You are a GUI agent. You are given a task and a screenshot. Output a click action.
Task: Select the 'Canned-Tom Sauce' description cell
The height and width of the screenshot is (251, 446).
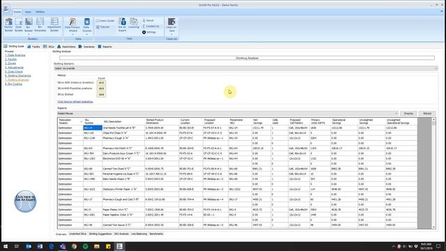pos(123,225)
